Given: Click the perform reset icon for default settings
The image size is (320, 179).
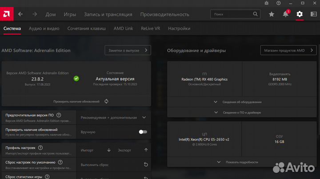Looking at the screenshot, I should tap(146, 164).
